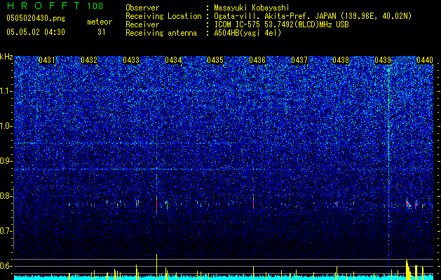Click the date stamp 05.05.02 04:30
Viewport: 441px width, 280px height.
point(36,32)
